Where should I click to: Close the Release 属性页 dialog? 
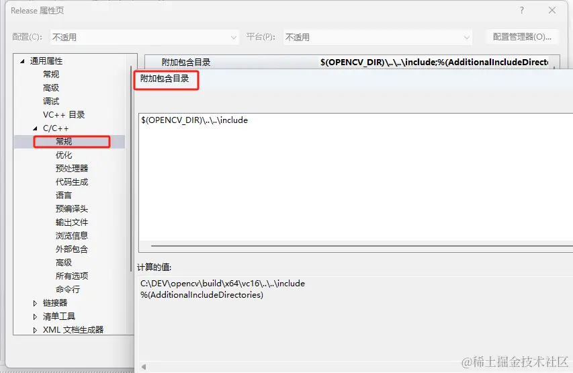tap(552, 10)
